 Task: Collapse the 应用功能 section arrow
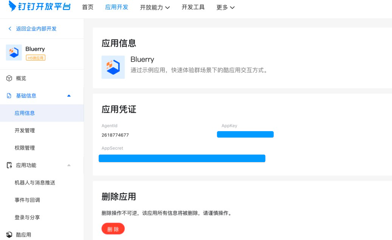[x=69, y=165]
